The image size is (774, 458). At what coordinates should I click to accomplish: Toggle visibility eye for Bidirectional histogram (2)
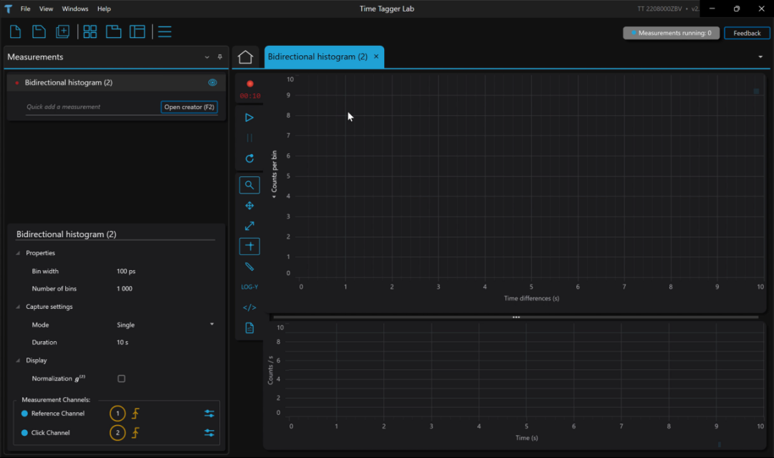212,82
